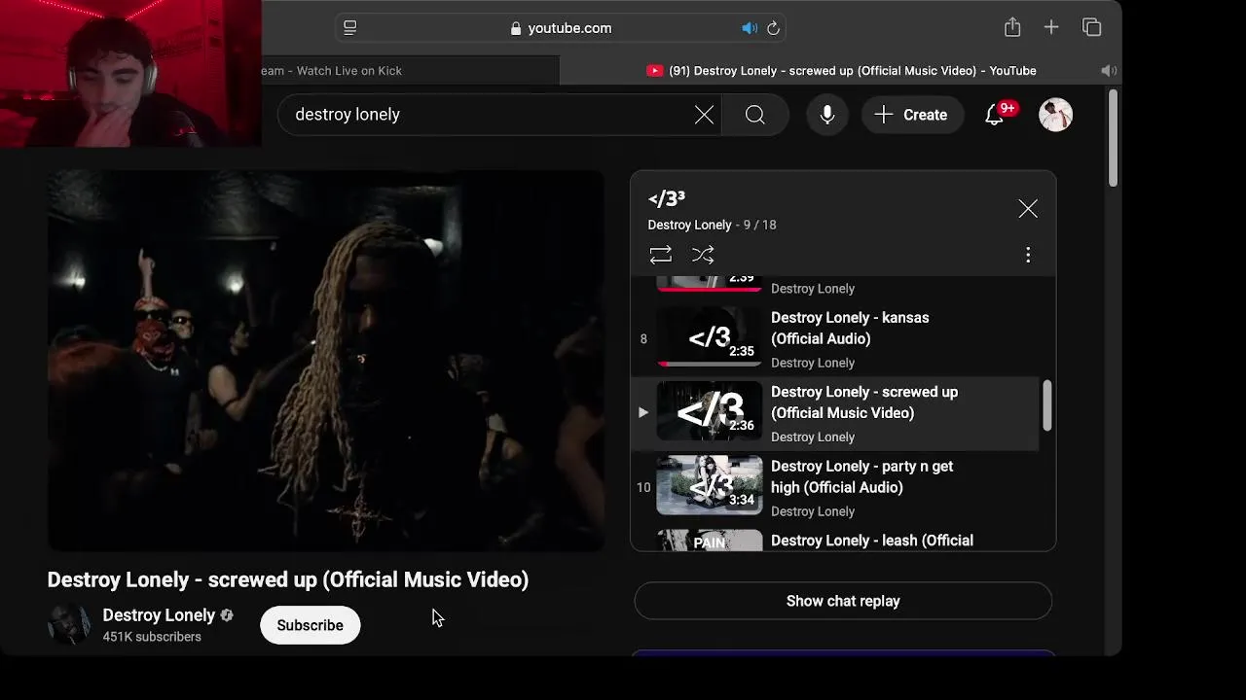1246x700 pixels.
Task: Open Destroy Lonely channel name link
Action: 159,615
